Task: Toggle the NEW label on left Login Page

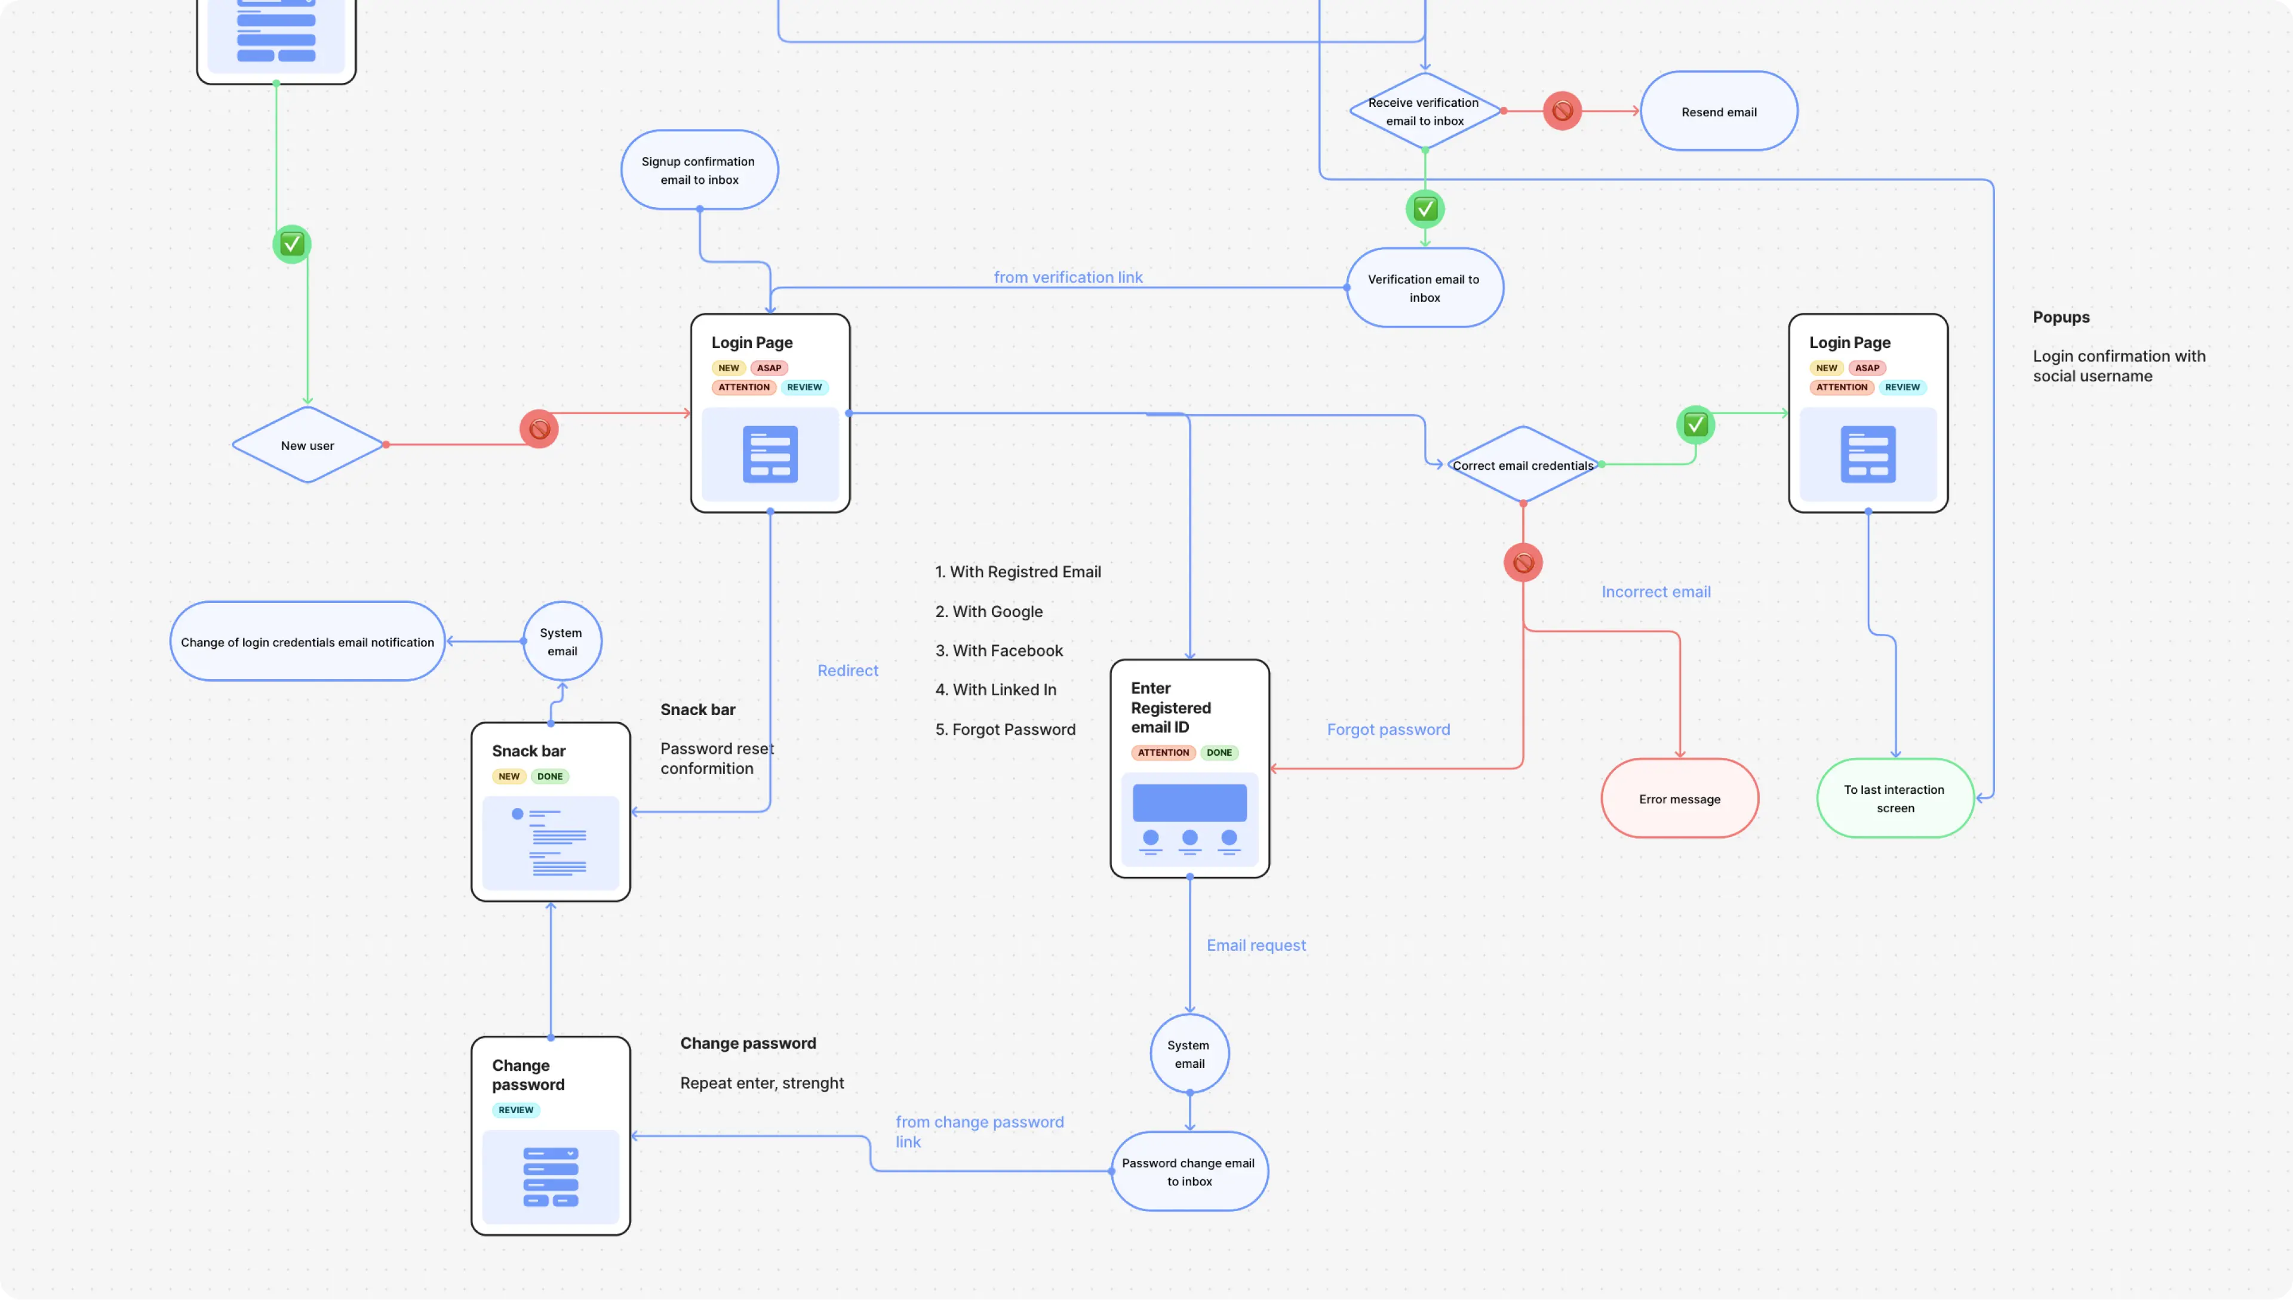Action: click(x=727, y=368)
